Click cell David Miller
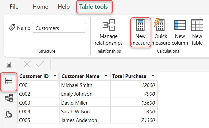This screenshot has width=209, height=128. pyautogui.click(x=85, y=103)
